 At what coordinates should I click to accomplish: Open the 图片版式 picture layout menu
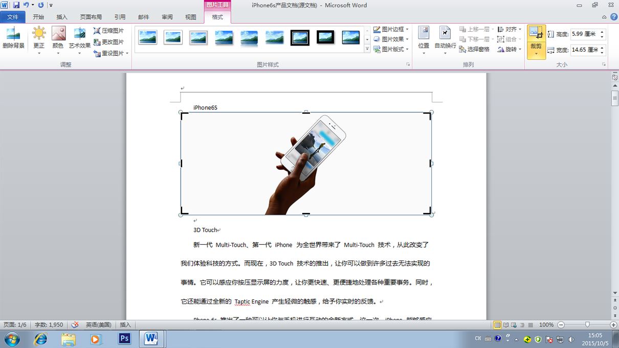391,49
